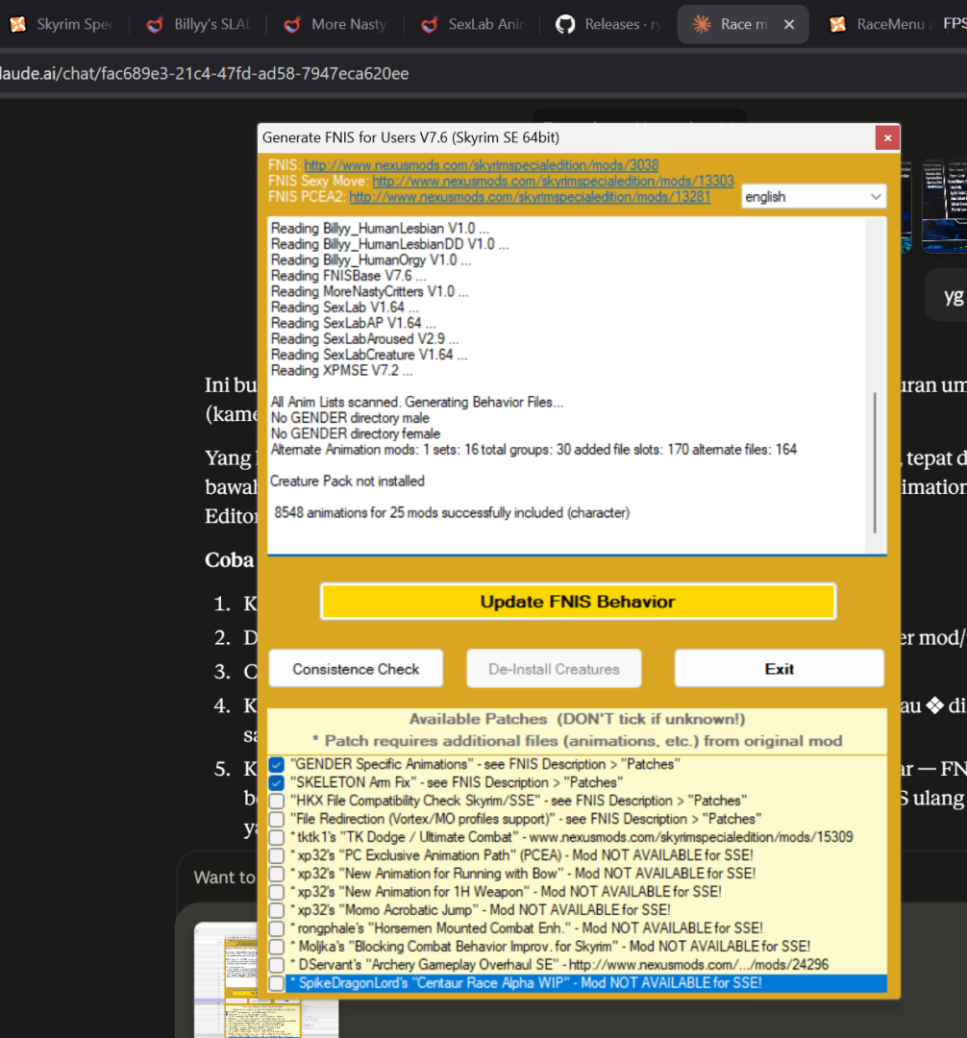Viewport: 967px width, 1038px height.
Task: Select log line 'Reading SexLabAroused V2.9'
Action: point(364,339)
